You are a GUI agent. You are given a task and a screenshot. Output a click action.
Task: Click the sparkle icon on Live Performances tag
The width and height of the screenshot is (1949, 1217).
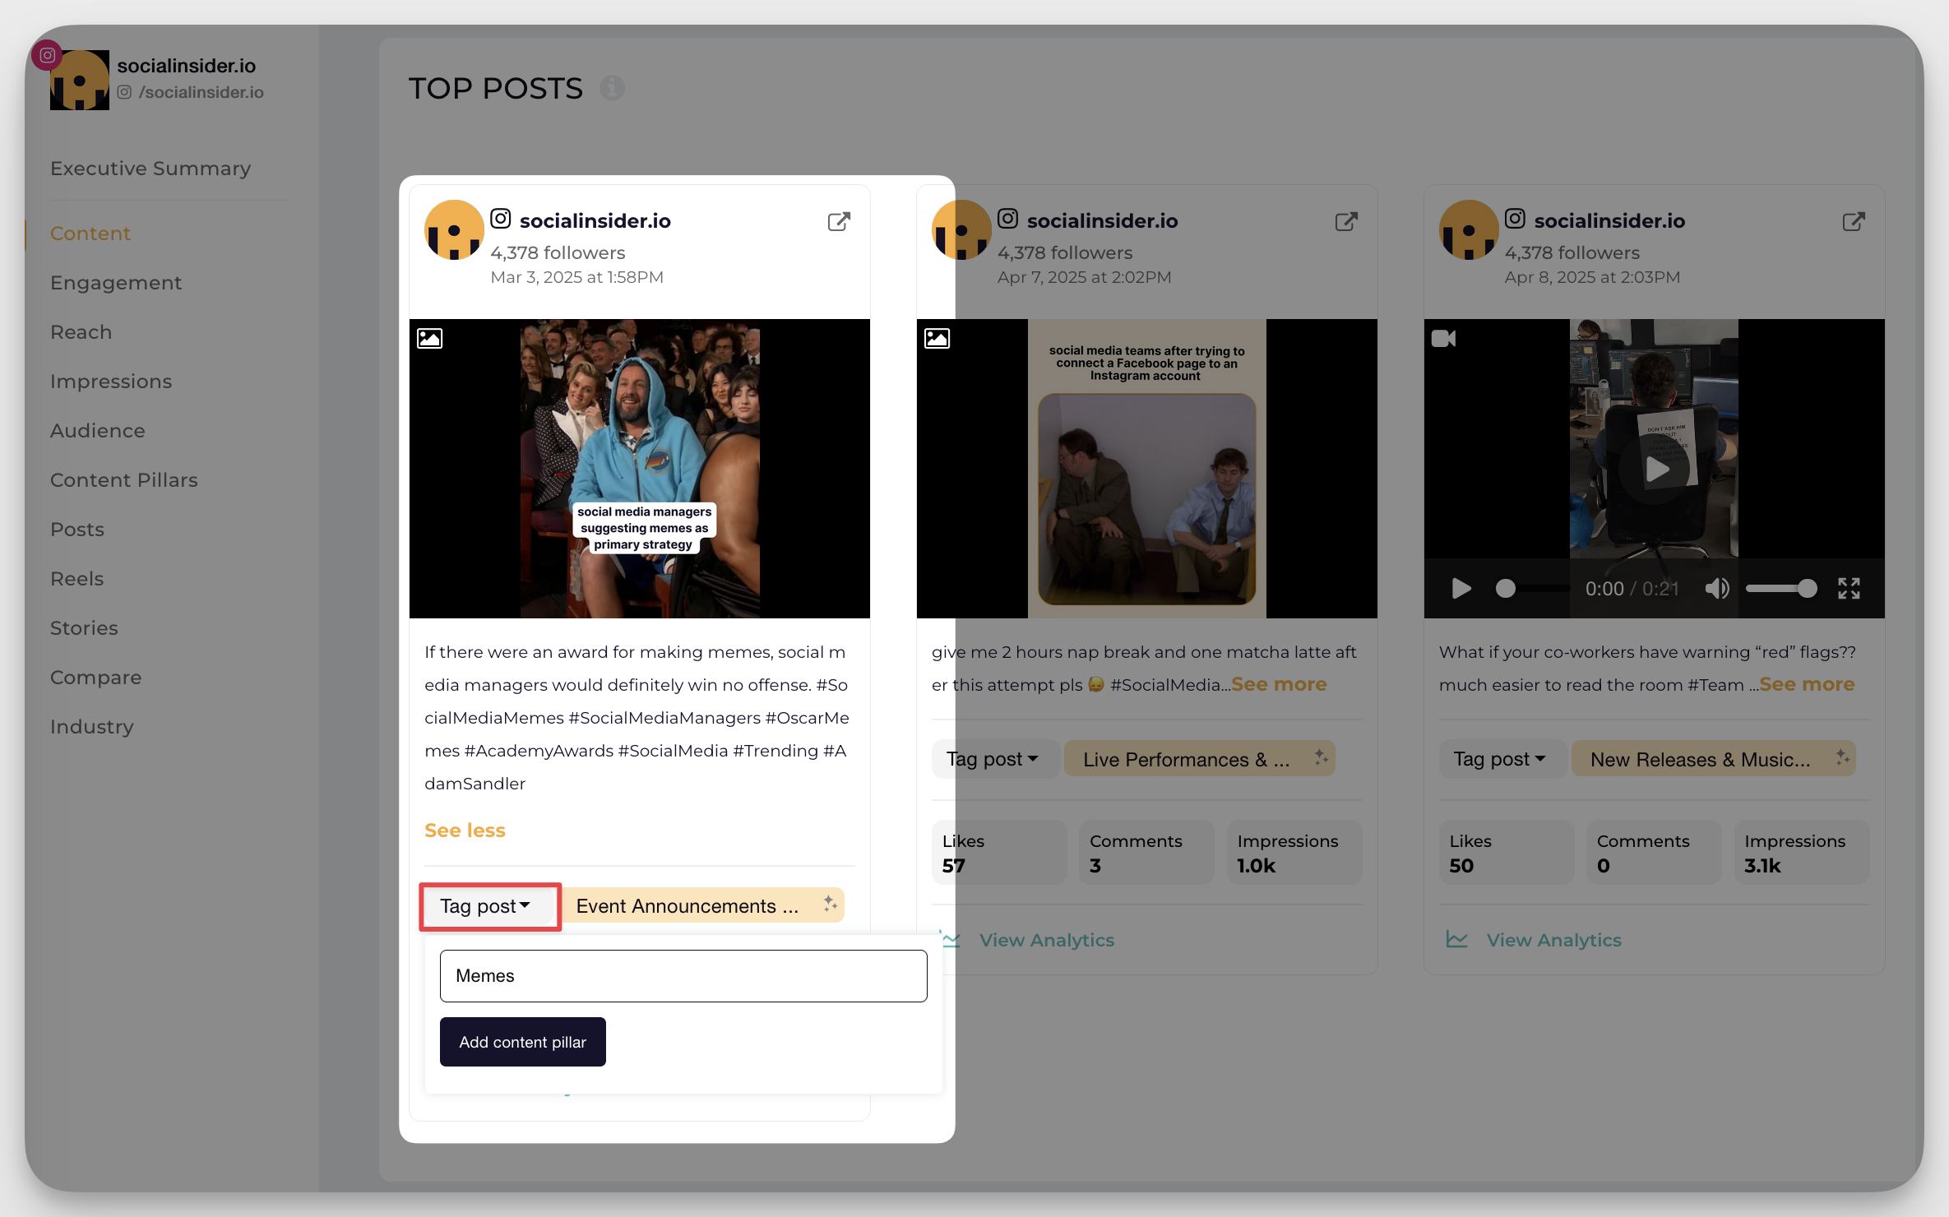tap(1321, 758)
